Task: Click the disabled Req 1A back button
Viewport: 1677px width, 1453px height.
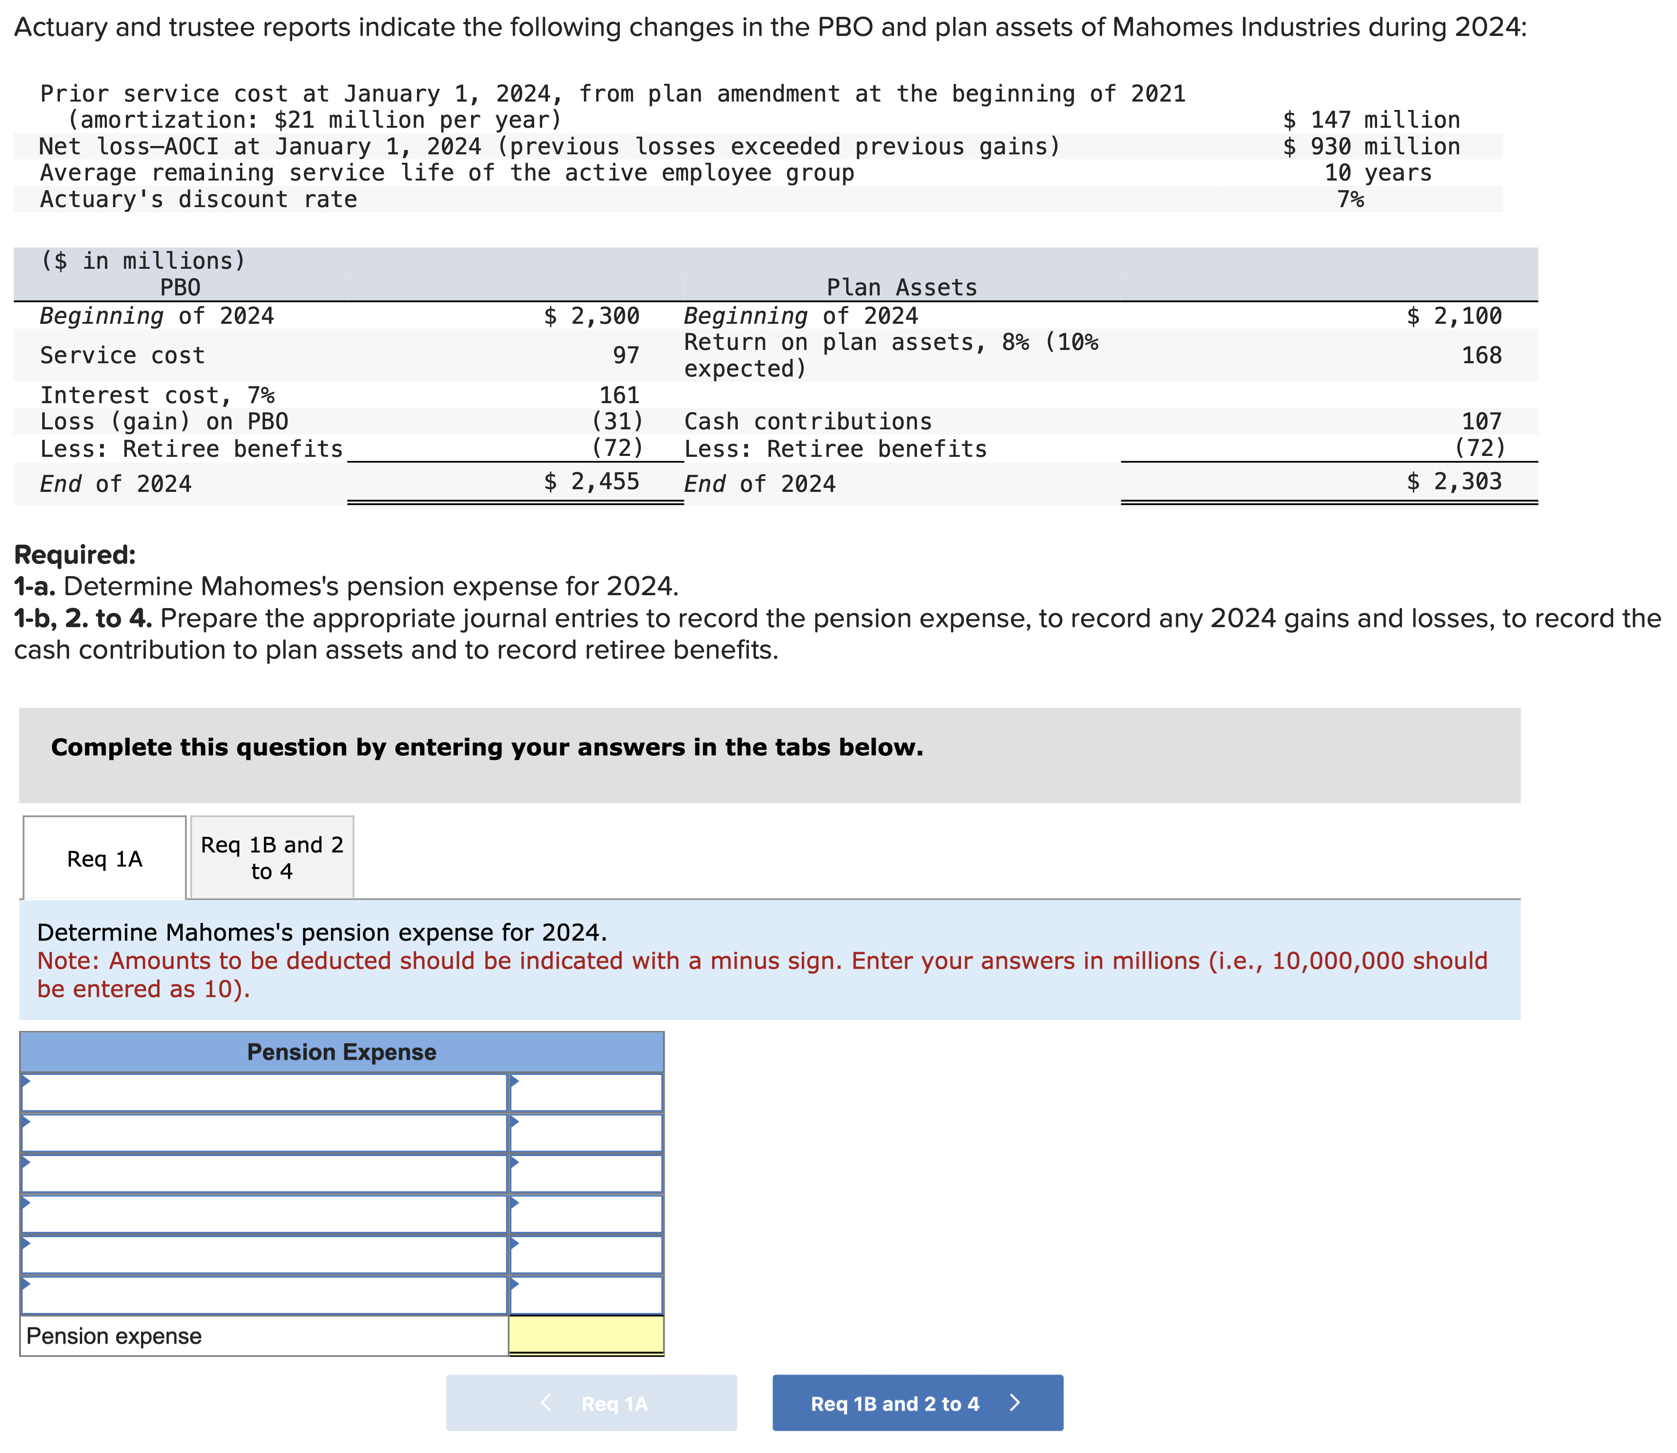Action: [591, 1403]
